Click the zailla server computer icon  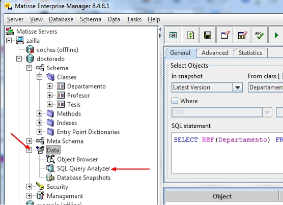point(20,40)
